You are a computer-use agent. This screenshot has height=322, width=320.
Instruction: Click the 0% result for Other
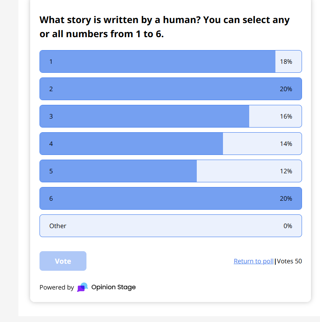[288, 226]
